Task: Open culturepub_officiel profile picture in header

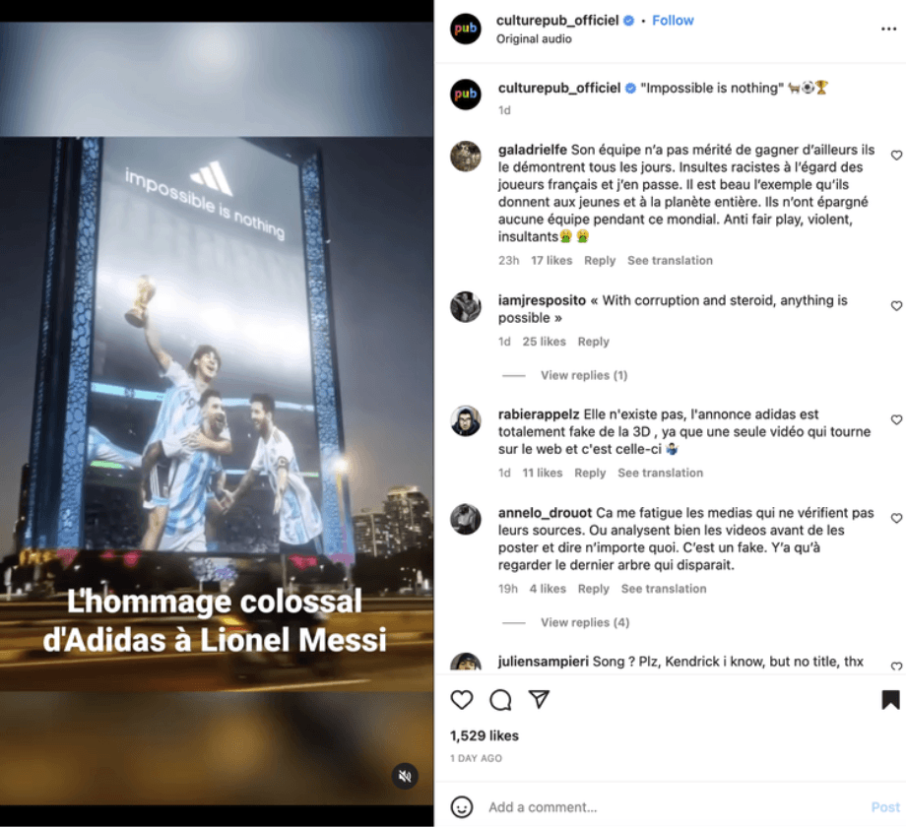Action: point(466,29)
